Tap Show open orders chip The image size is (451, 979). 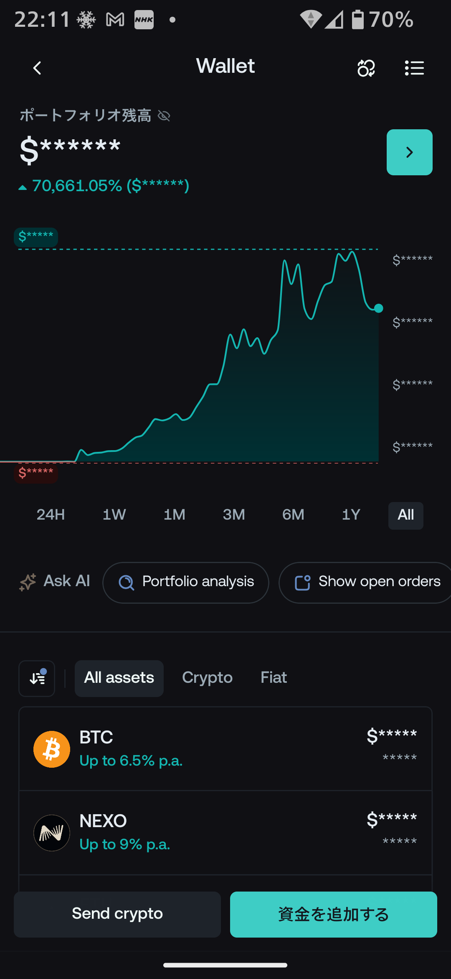pos(367,582)
